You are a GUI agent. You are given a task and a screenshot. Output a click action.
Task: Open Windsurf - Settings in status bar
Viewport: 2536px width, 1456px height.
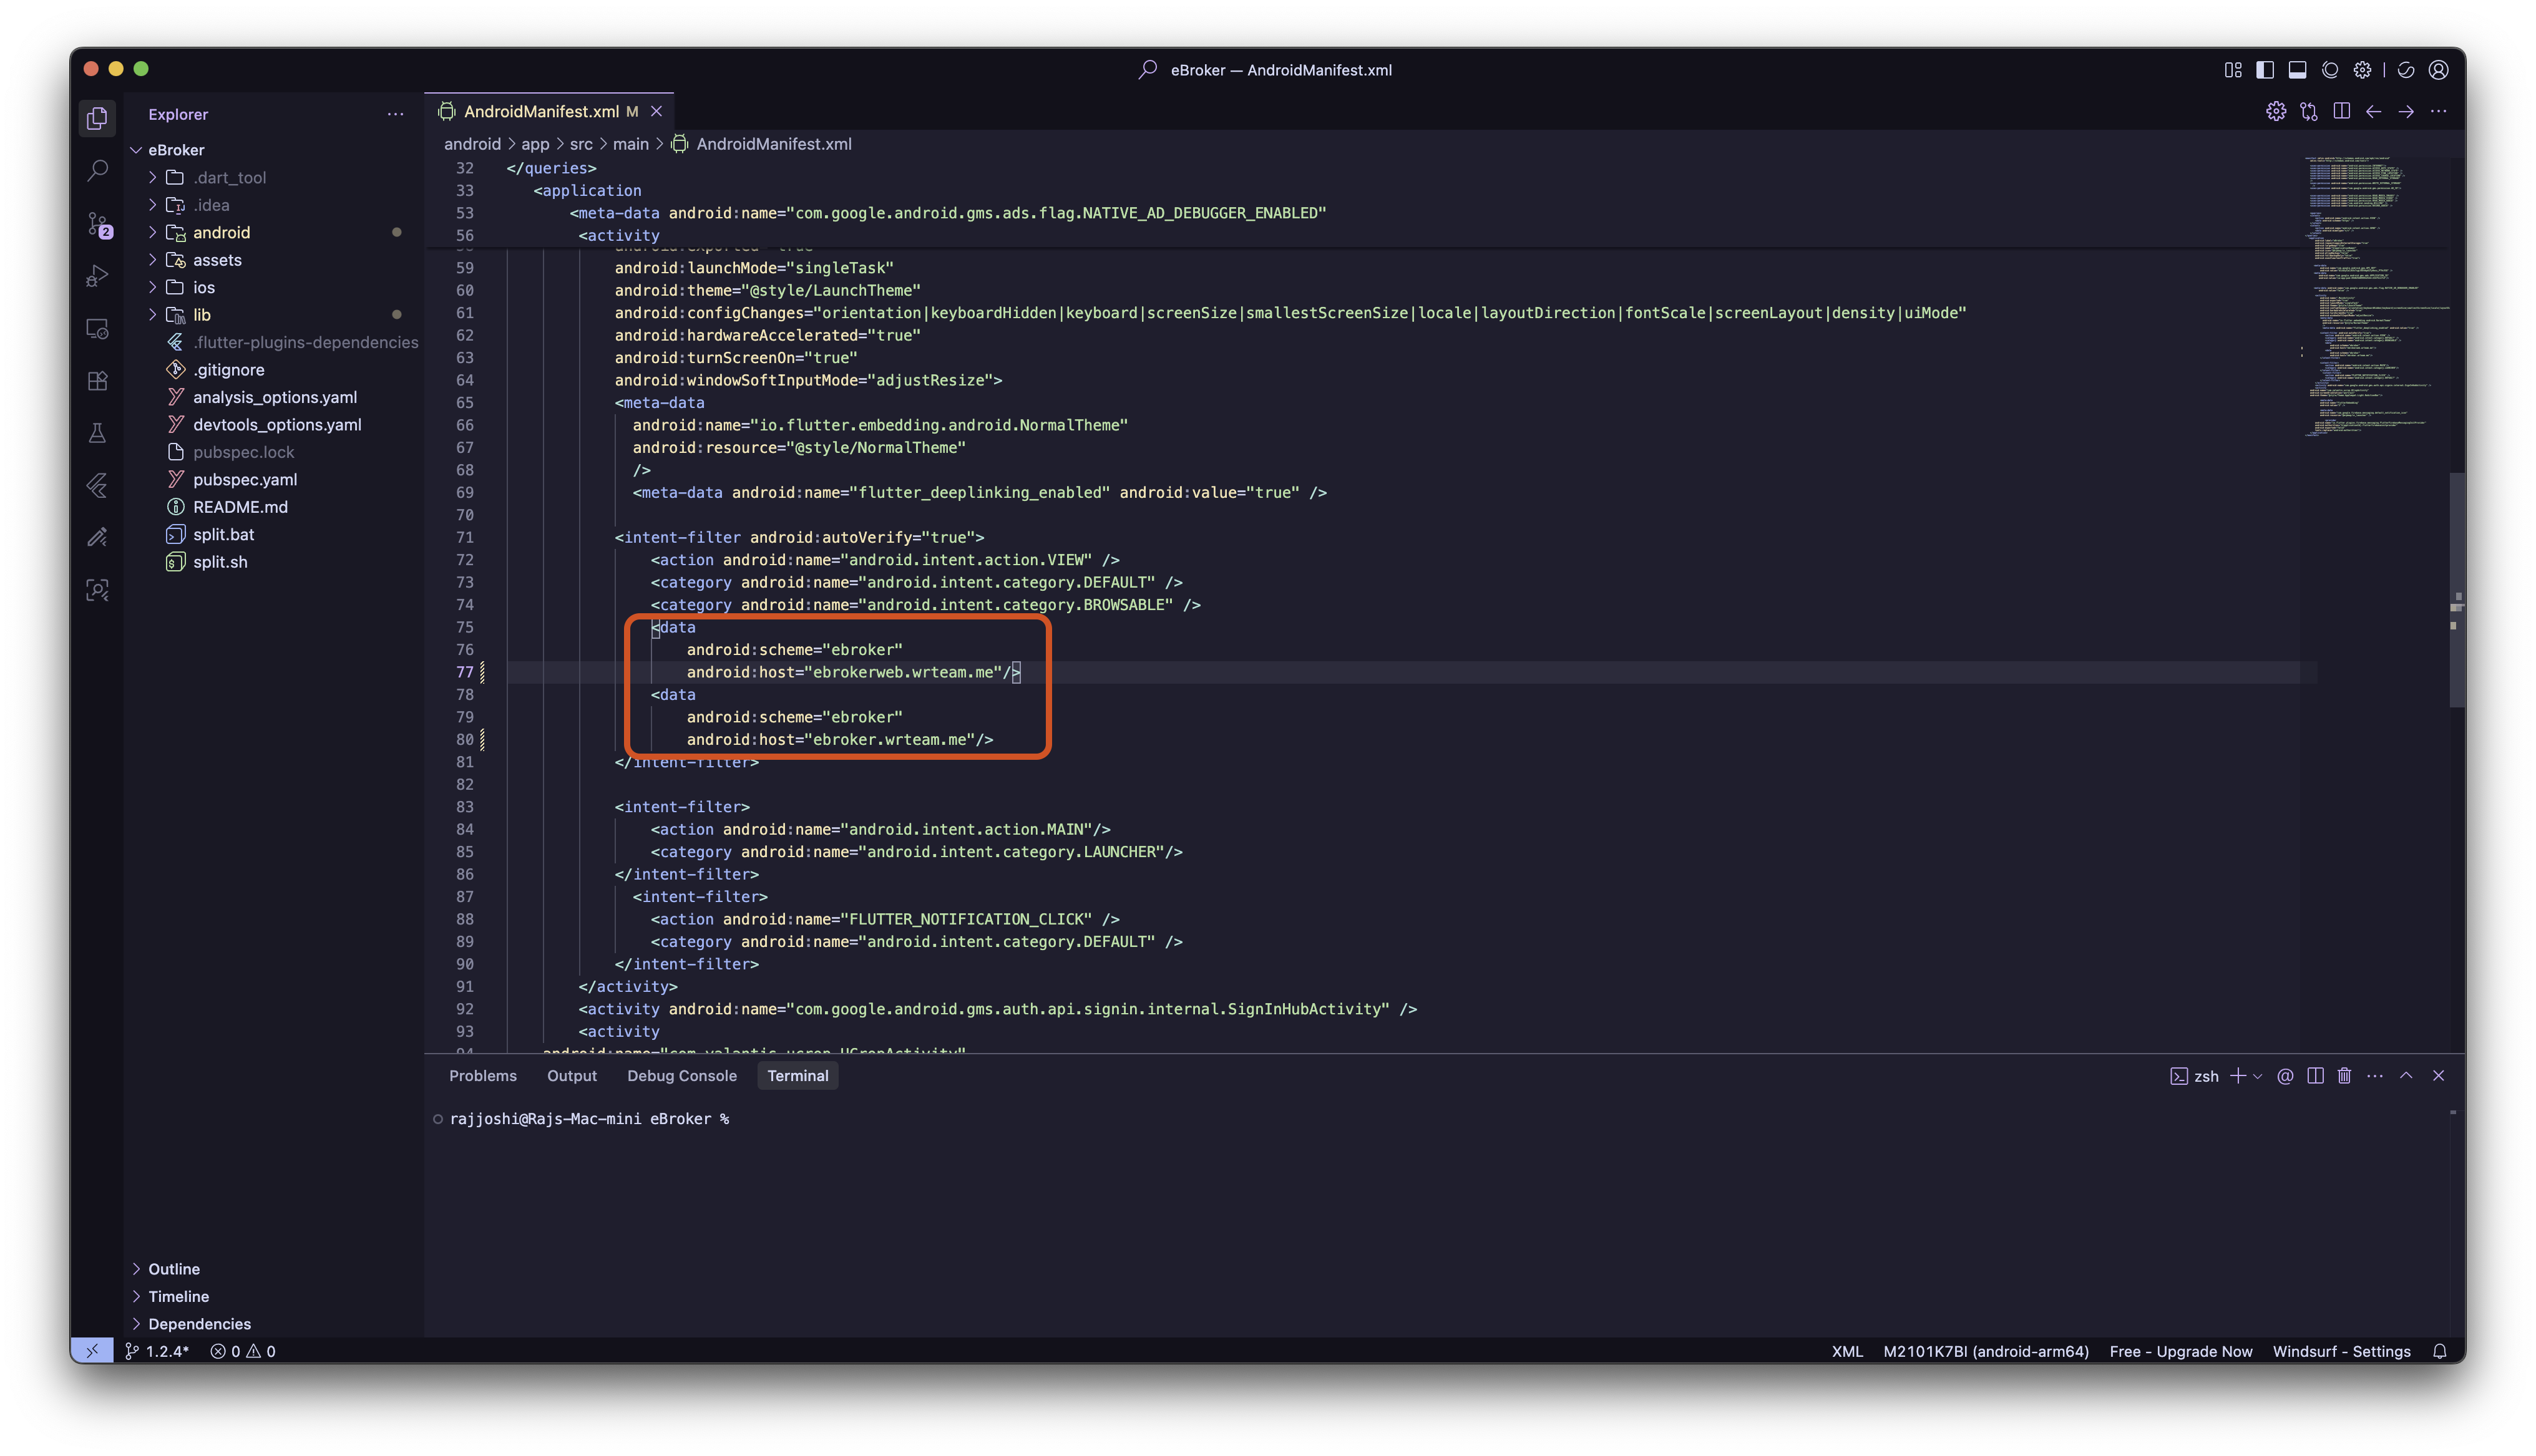[2342, 1351]
